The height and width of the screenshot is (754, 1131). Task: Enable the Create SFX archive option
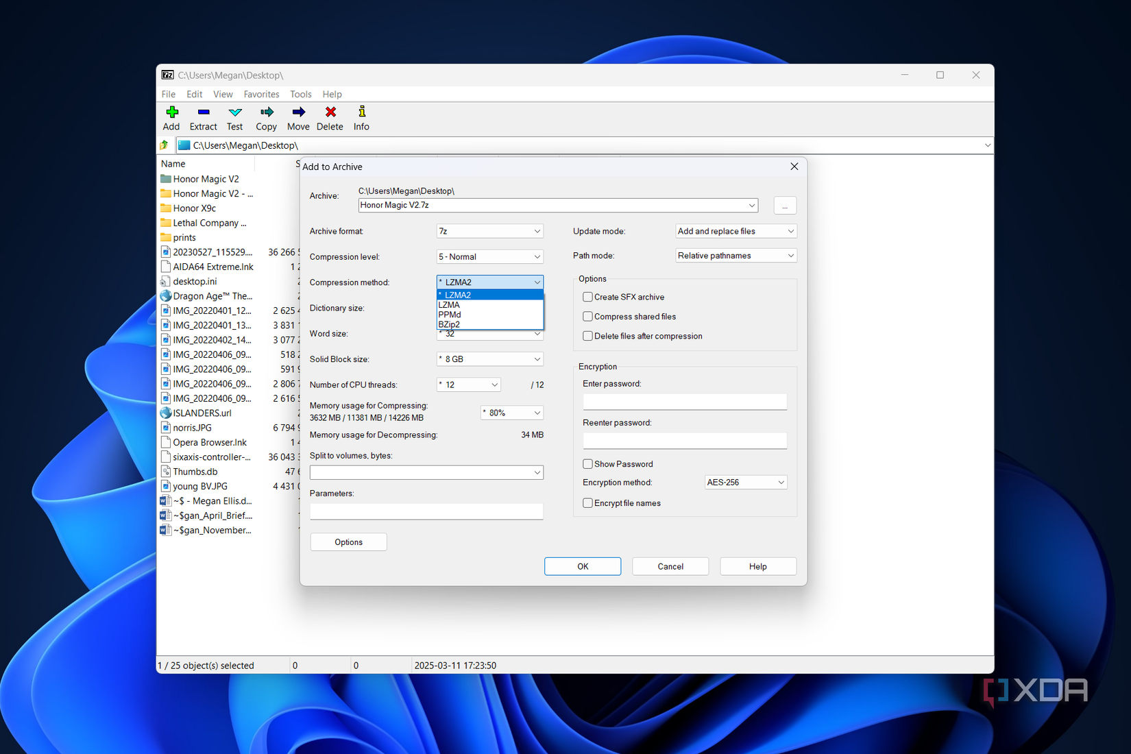[x=587, y=296]
